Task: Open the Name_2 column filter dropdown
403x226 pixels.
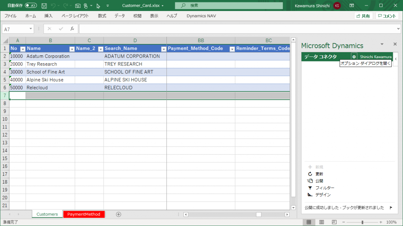Action: pos(101,49)
